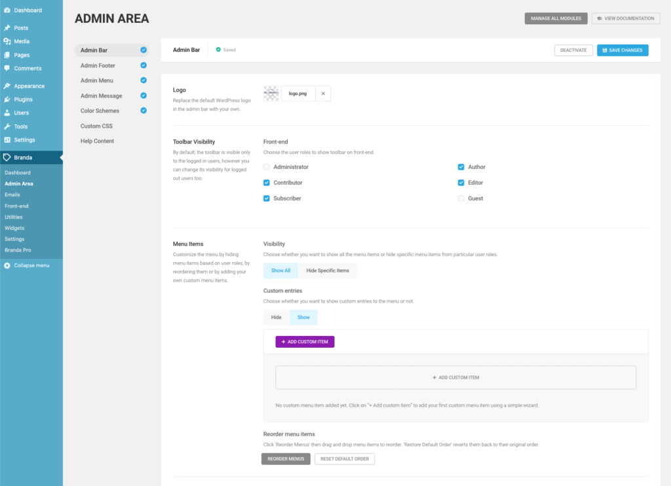Click the Admin Bar active checkmark icon
Screen dimensions: 671x486
tap(144, 50)
